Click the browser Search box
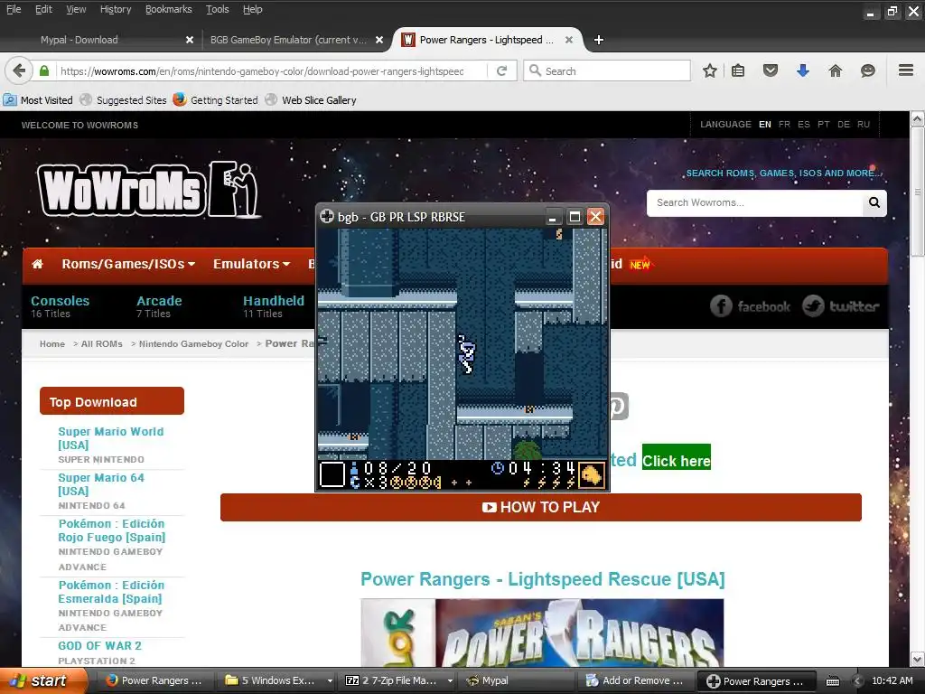 [608, 70]
